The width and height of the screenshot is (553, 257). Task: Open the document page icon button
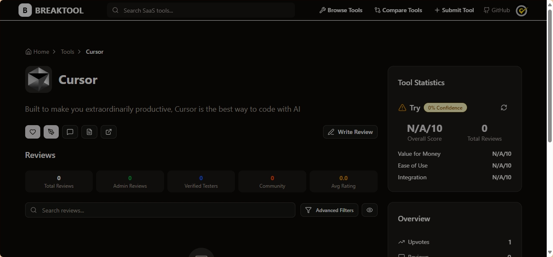(x=89, y=132)
